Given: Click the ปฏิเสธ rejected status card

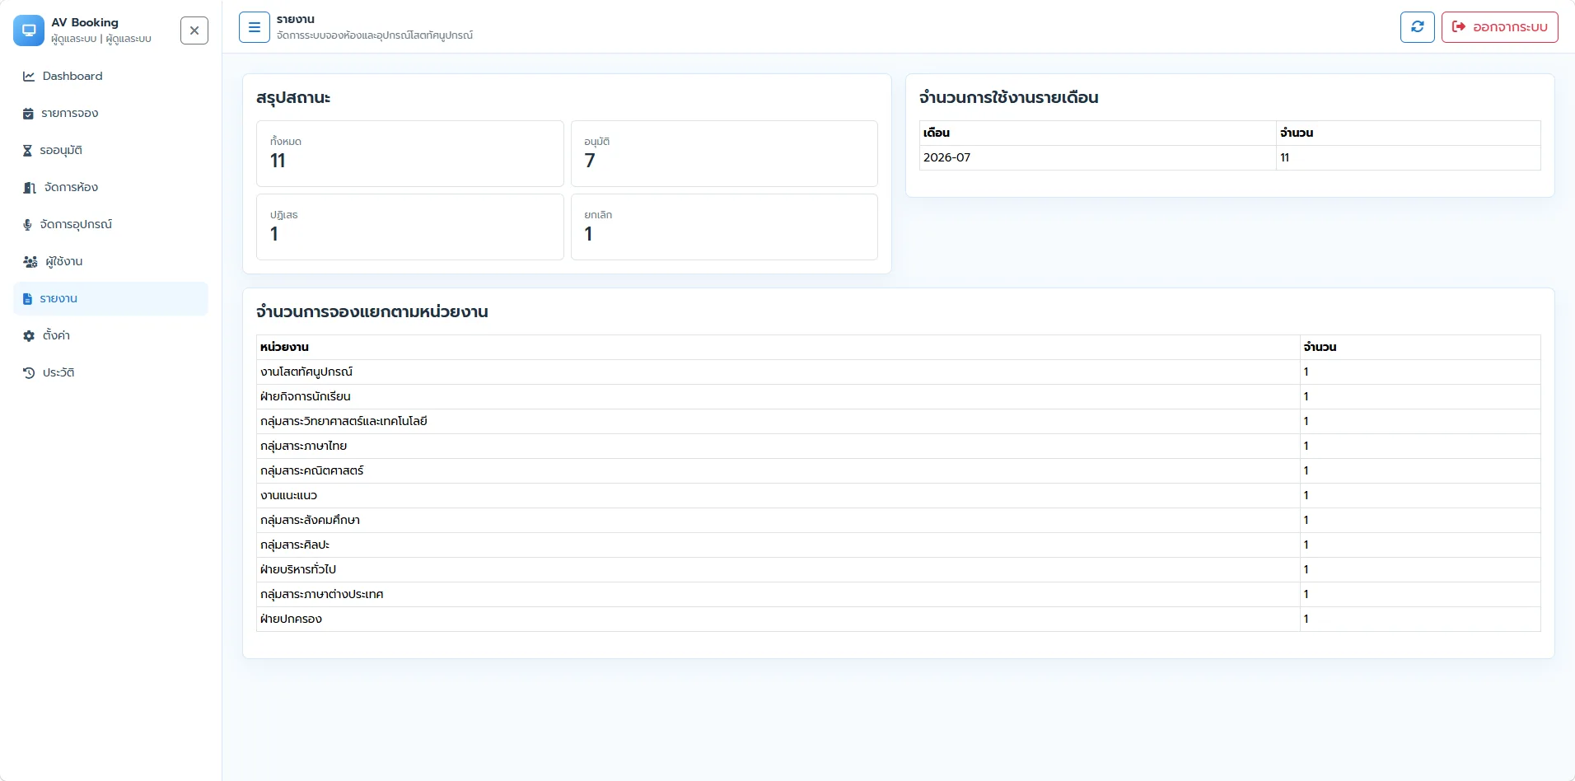Looking at the screenshot, I should [410, 227].
